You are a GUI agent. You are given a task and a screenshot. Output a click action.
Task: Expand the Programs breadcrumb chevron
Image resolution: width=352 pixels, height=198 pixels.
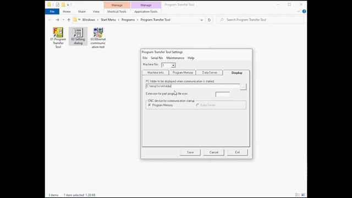coord(137,20)
